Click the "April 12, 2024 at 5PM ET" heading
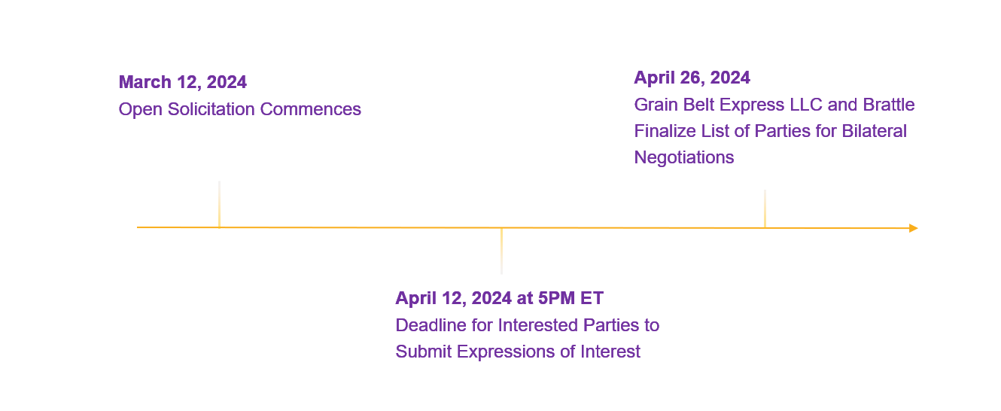 (x=500, y=298)
